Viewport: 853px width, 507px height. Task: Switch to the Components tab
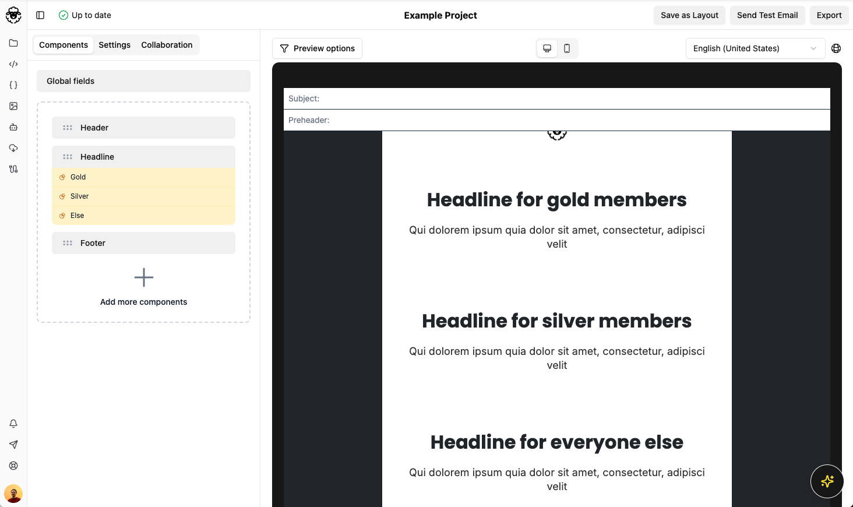click(64, 45)
